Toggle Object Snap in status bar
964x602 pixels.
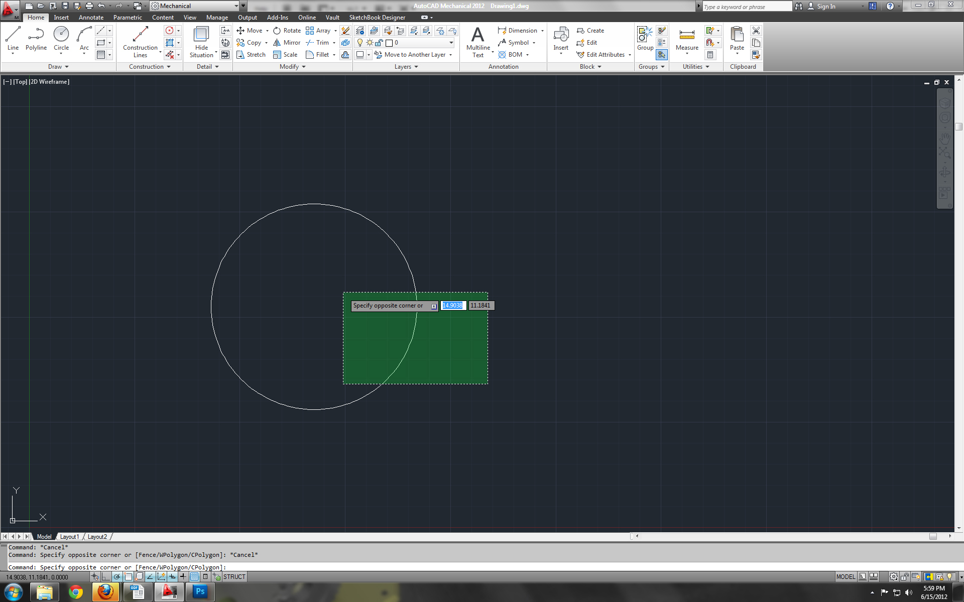coord(129,577)
